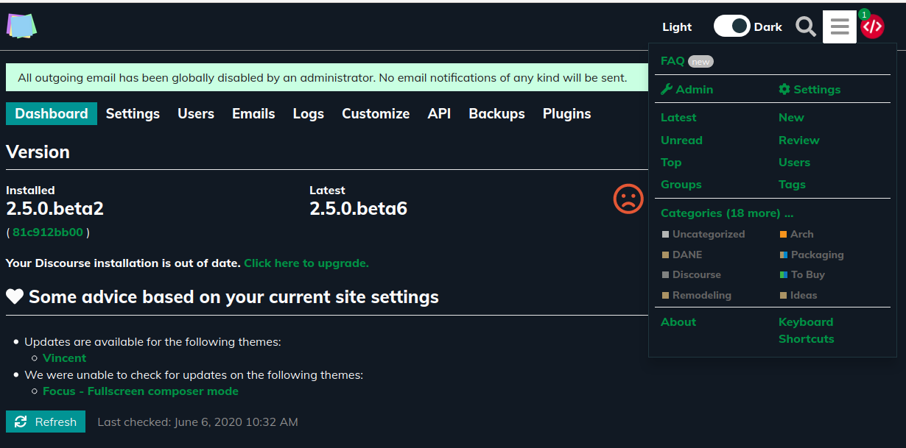The width and height of the screenshot is (906, 448).
Task: Click the site logo icon
Action: click(x=21, y=26)
